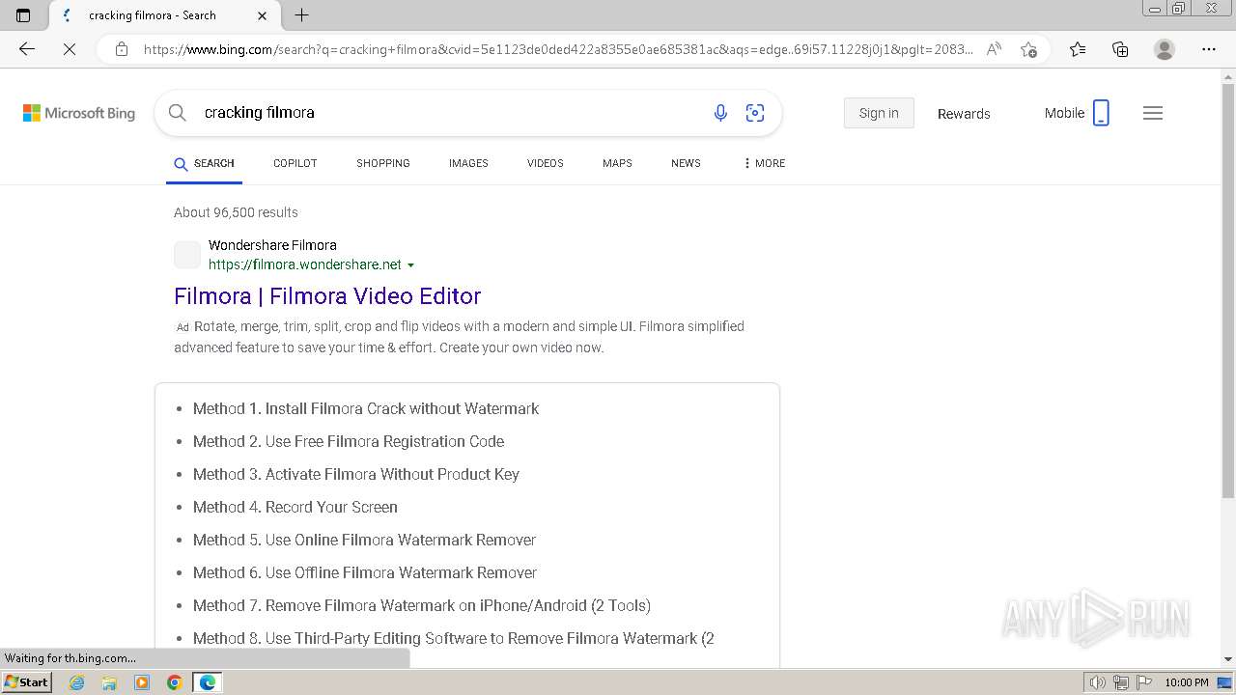This screenshot has height=695, width=1236.
Task: Click "Method 1. Install Filmora Crack without Watermark"
Action: pyautogui.click(x=366, y=408)
